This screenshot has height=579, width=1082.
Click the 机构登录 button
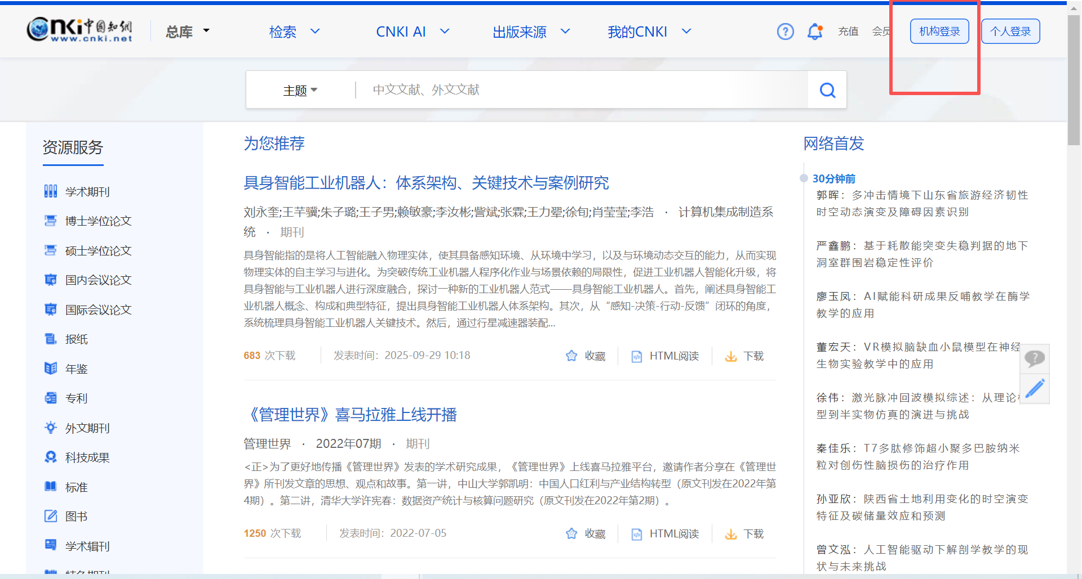point(939,32)
